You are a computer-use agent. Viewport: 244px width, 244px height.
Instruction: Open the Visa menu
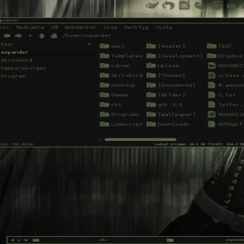click(x=110, y=27)
